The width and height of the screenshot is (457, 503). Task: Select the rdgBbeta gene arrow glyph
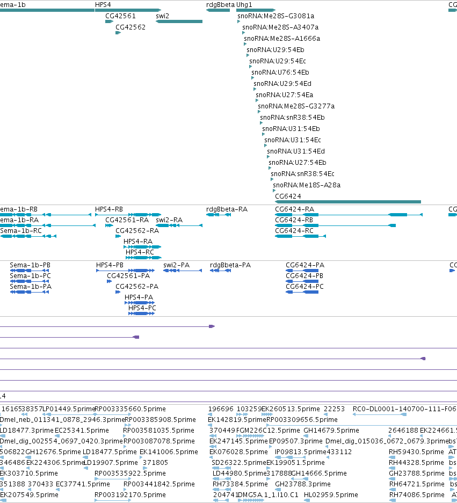[x=218, y=10]
